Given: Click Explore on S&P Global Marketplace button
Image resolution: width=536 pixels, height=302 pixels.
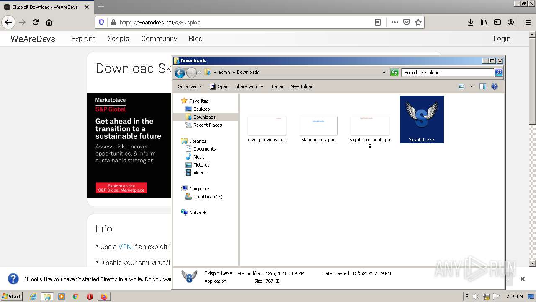Looking at the screenshot, I should (x=121, y=188).
